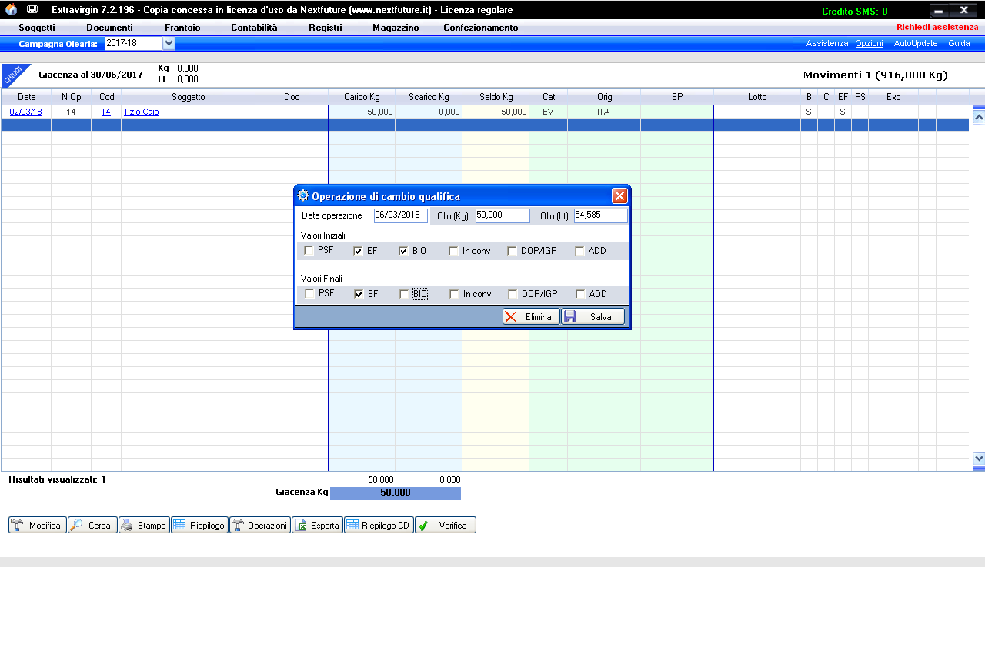Click the Stampa button
The image size is (985, 648).
pyautogui.click(x=144, y=526)
